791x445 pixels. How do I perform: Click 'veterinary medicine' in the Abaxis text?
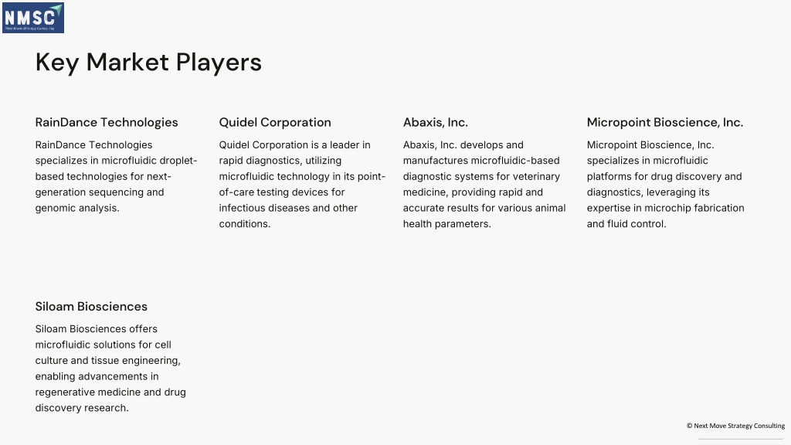click(482, 184)
